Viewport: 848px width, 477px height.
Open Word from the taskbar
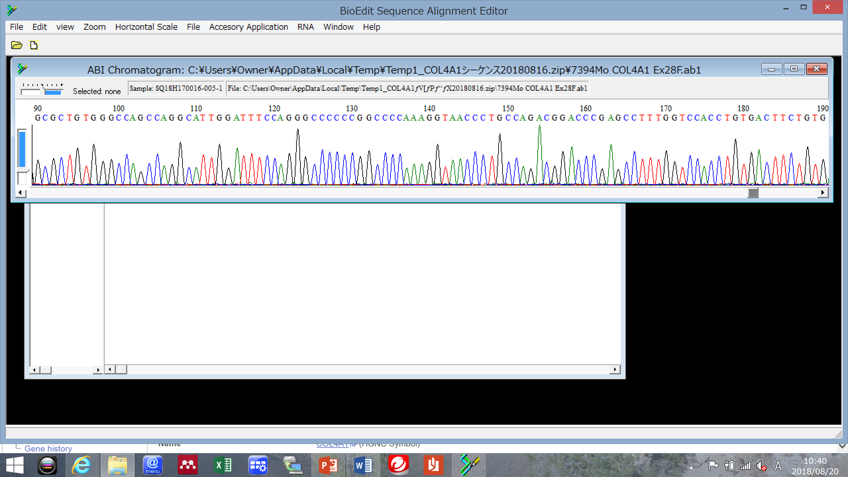pyautogui.click(x=363, y=465)
